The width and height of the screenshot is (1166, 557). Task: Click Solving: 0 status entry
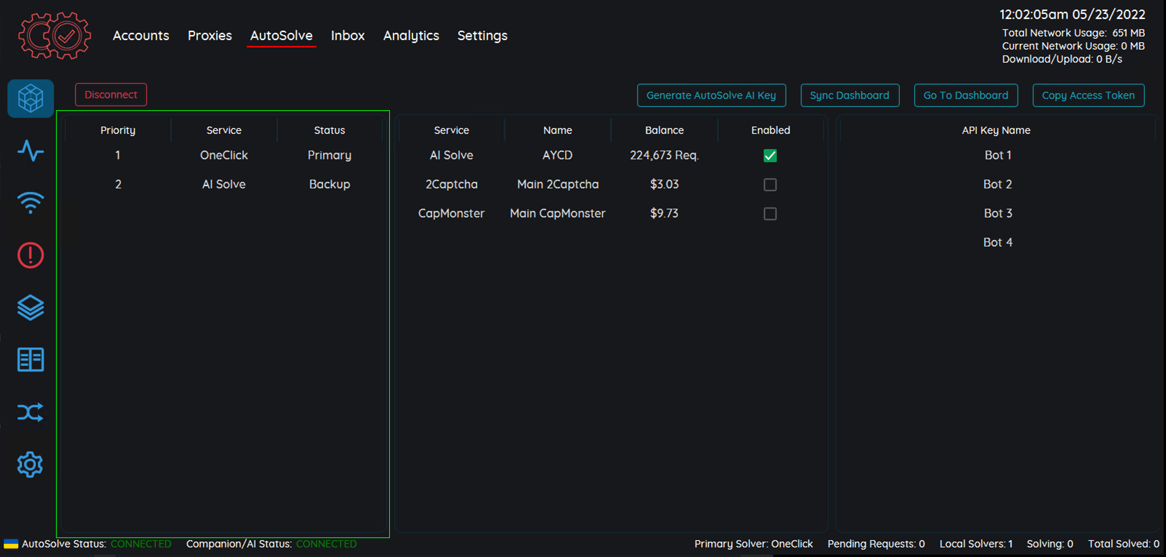point(1050,544)
